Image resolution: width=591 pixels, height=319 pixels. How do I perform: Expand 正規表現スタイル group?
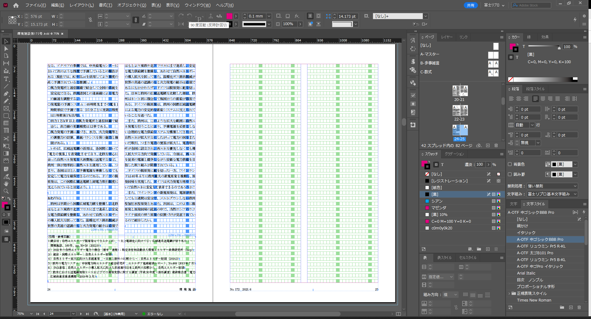pos(509,294)
